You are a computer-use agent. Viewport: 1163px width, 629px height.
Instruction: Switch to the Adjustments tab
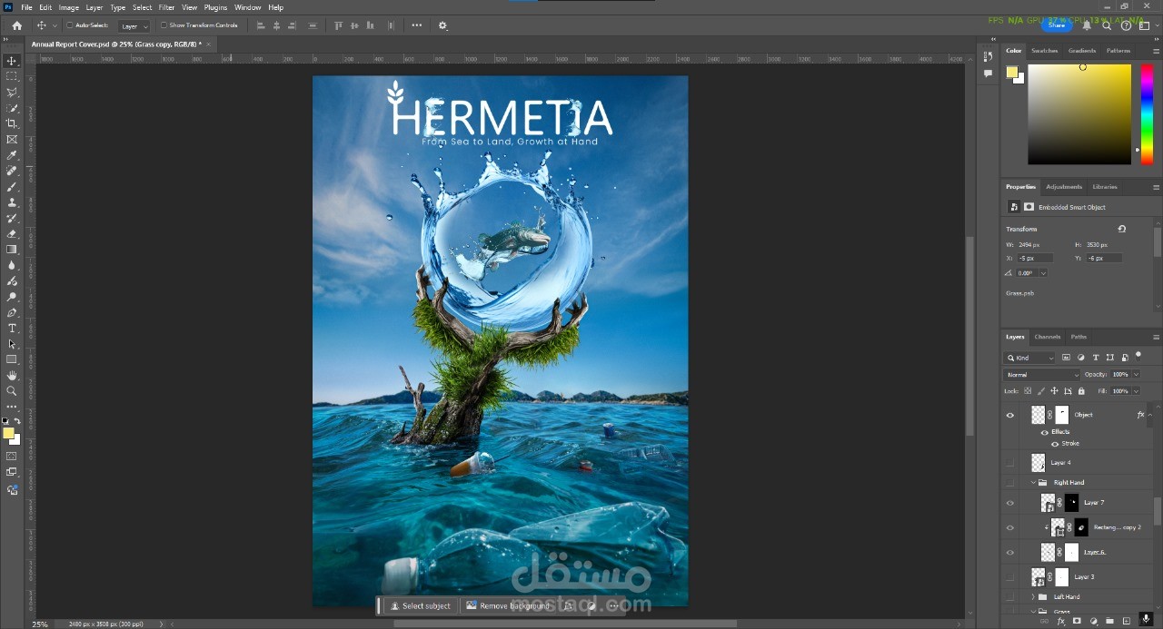click(x=1064, y=187)
